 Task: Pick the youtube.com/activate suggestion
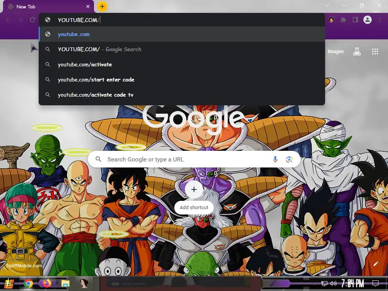click(182, 64)
